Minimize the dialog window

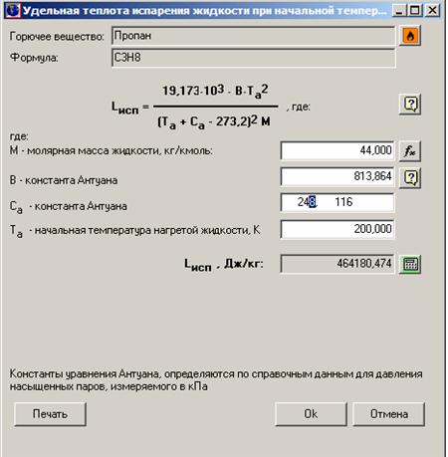click(399, 10)
